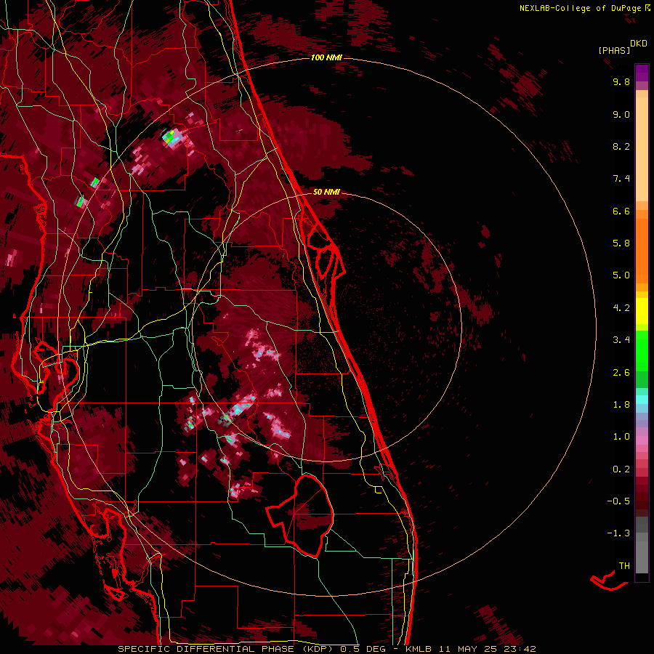This screenshot has width=654, height=654.
Task: Click the 11 MAY 25 date text
Action: click(467, 649)
